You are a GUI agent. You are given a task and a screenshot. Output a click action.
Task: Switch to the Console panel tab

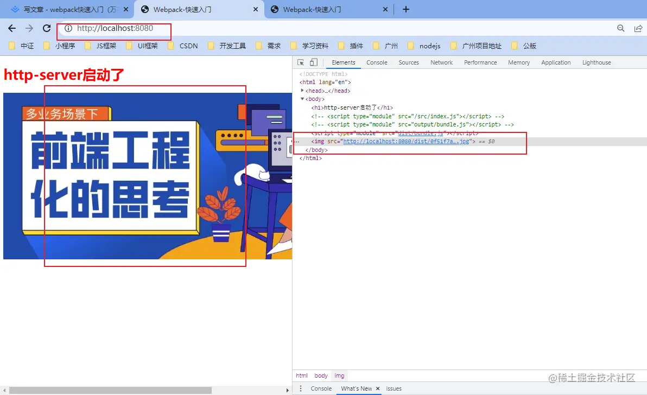pos(377,62)
